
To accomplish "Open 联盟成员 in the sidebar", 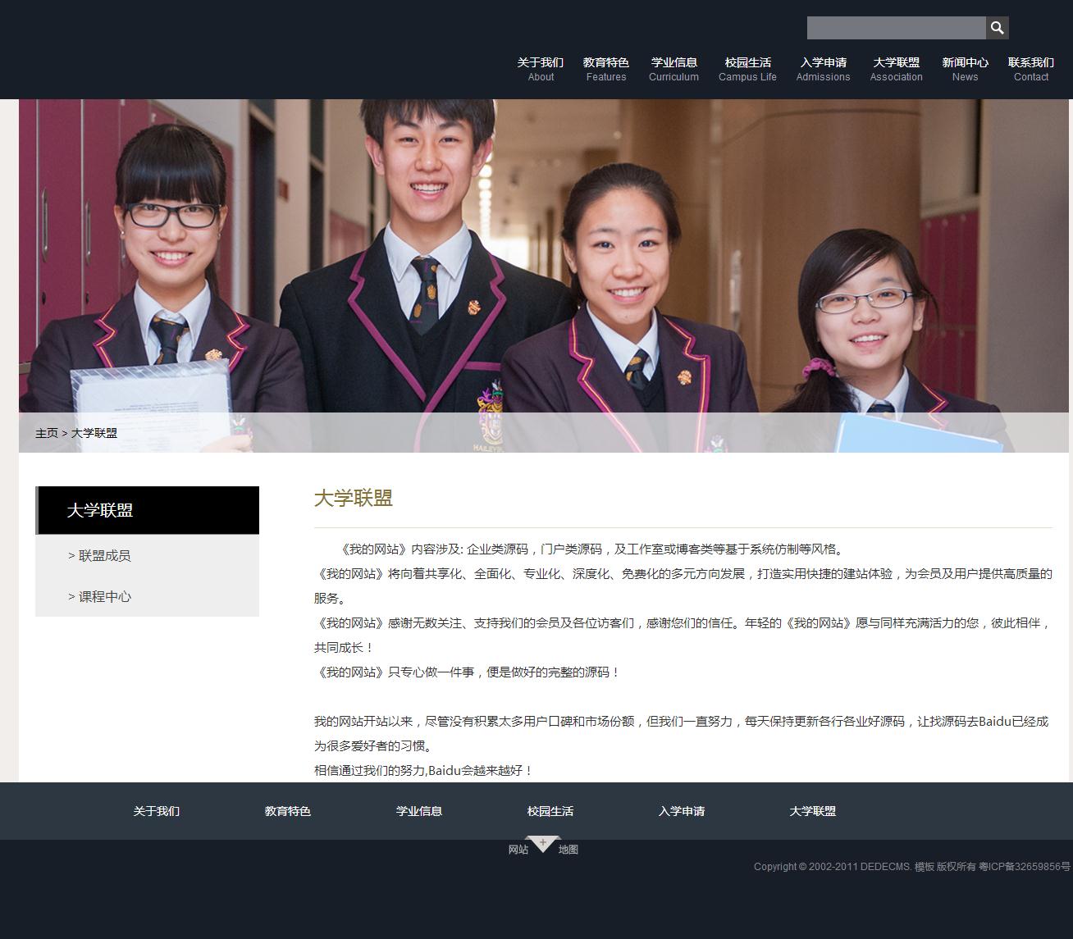I will 104,555.
